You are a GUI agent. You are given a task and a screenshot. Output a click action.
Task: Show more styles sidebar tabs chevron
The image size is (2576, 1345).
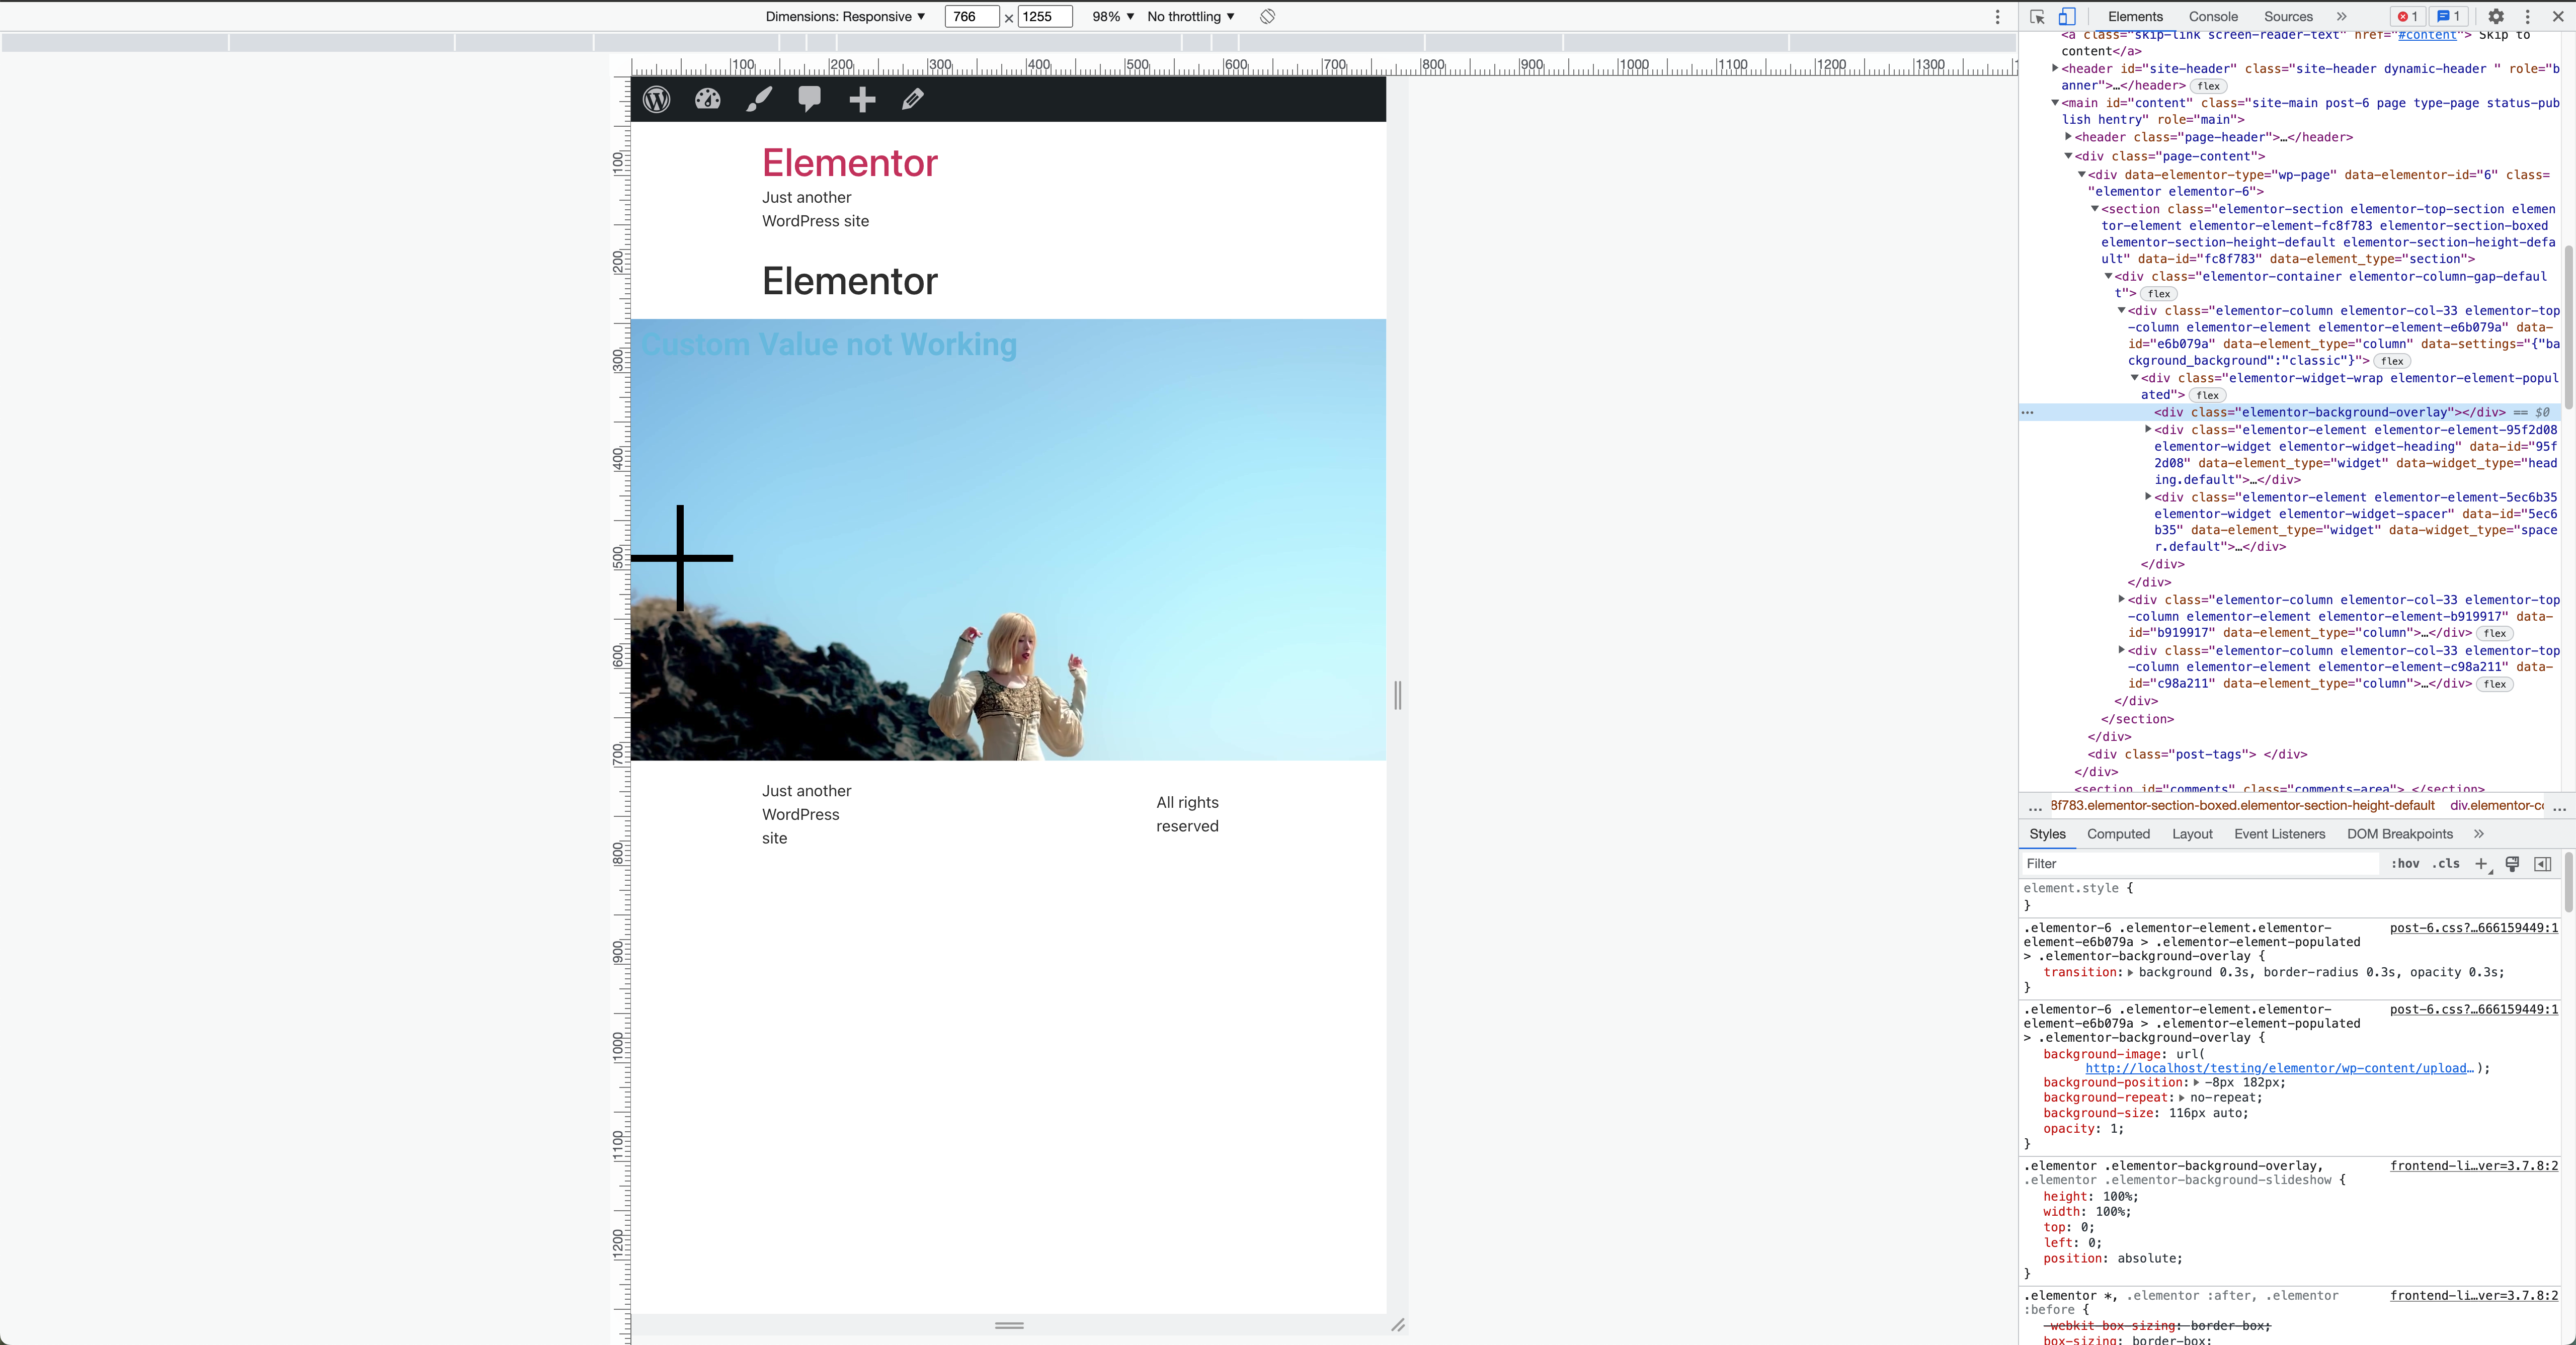[2478, 834]
